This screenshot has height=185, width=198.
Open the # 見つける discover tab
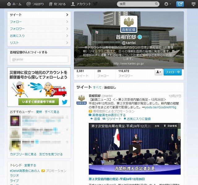[x=57, y=4]
